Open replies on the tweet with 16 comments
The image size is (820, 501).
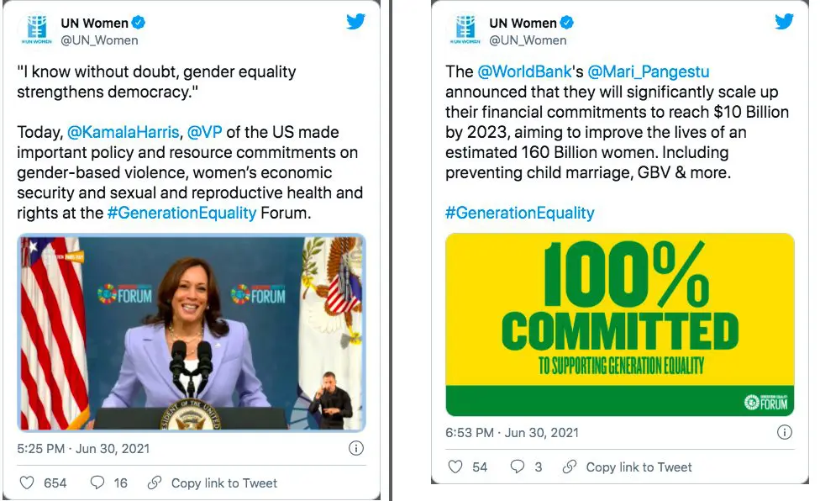click(97, 483)
